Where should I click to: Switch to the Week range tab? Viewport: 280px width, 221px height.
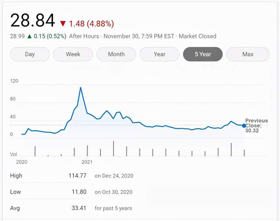(73, 54)
